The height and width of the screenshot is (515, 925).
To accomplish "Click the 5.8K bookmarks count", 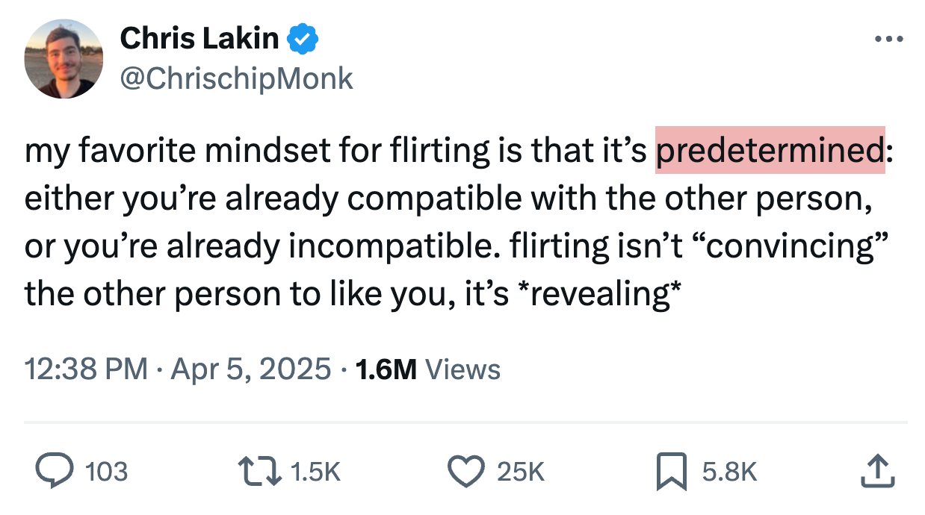I will tap(728, 472).
